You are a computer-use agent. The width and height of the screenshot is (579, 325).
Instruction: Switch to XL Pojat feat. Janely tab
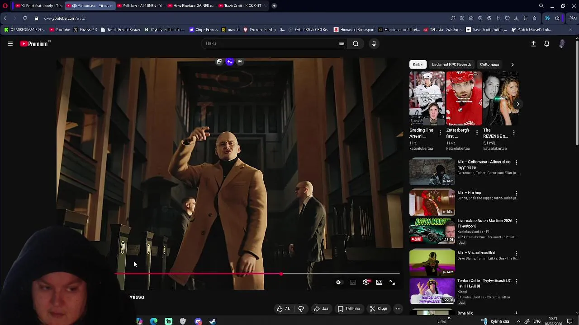[39, 6]
